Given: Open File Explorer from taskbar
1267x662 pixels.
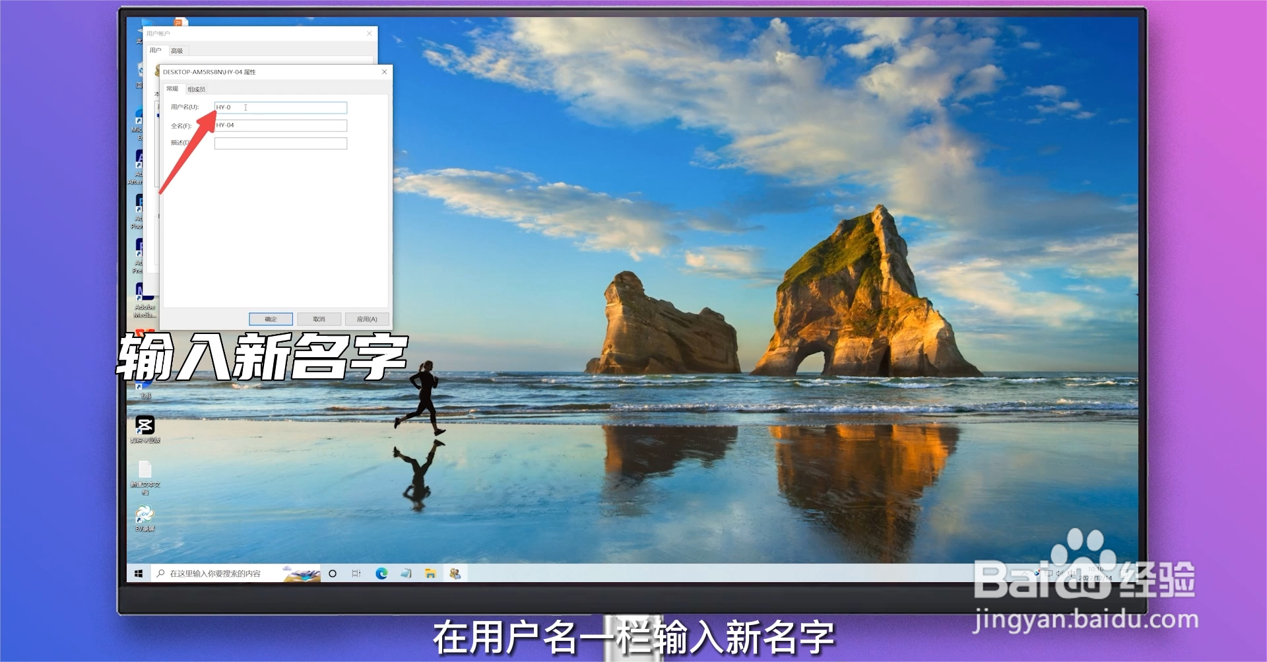Looking at the screenshot, I should [x=430, y=574].
